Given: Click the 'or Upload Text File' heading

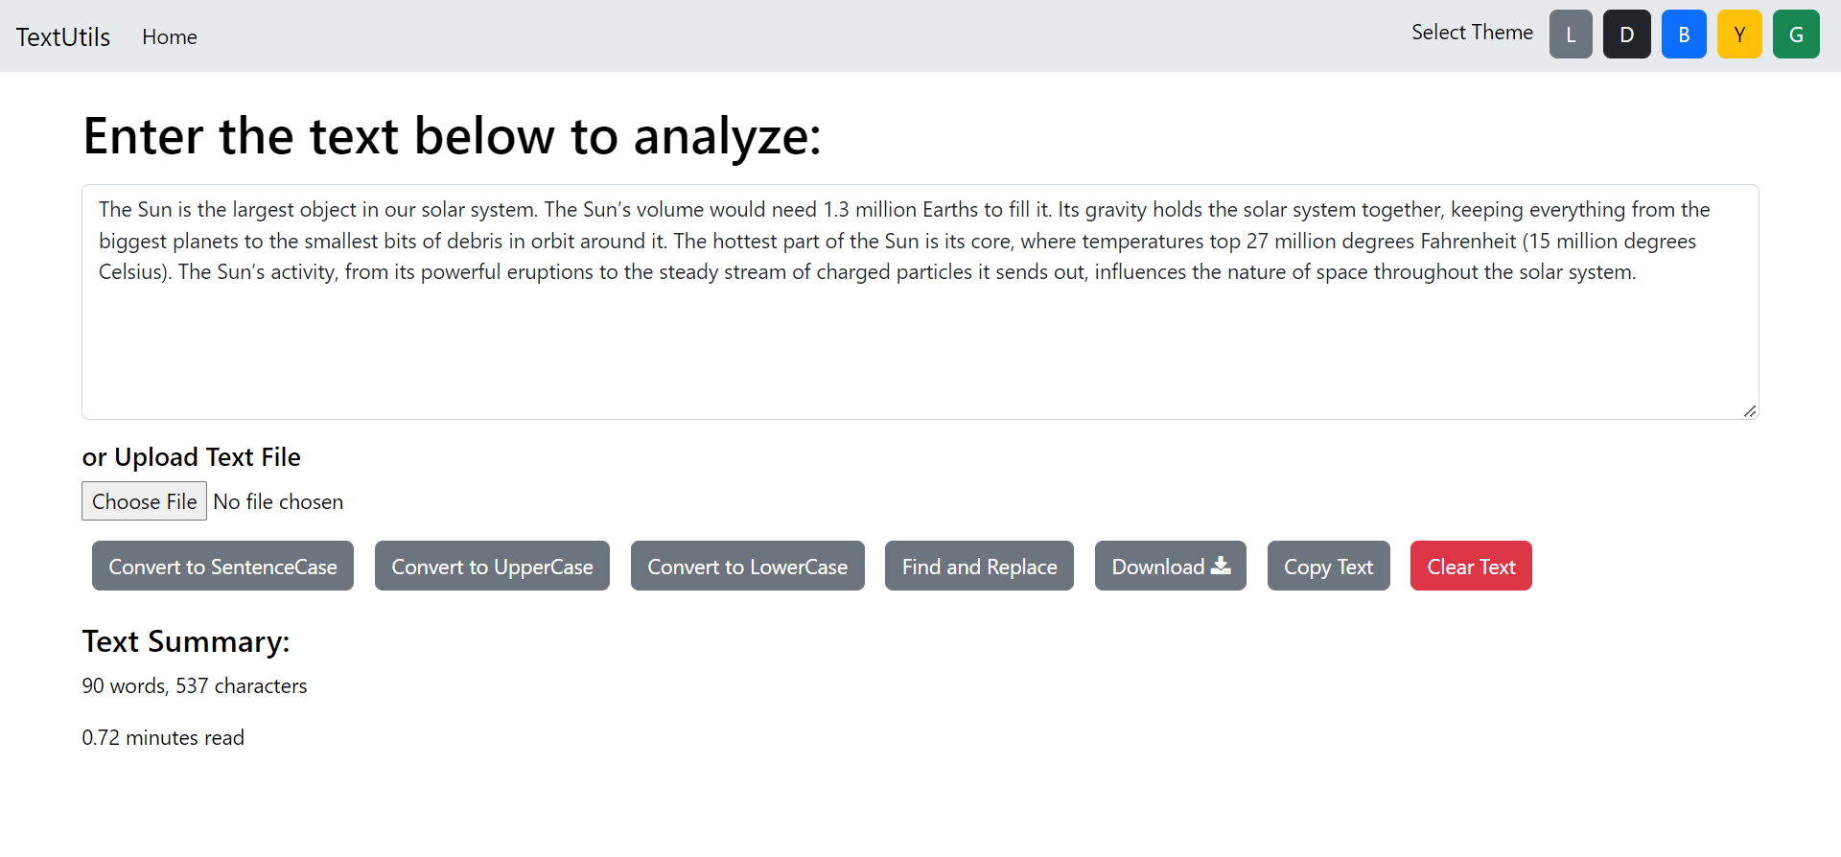Looking at the screenshot, I should [192, 457].
